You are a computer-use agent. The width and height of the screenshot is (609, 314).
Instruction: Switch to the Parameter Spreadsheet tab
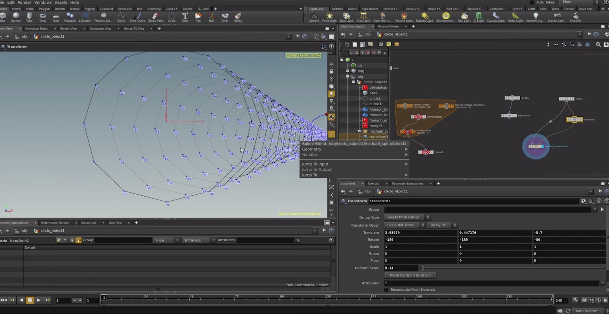[407, 184]
